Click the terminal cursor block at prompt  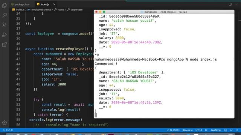click(96, 115)
